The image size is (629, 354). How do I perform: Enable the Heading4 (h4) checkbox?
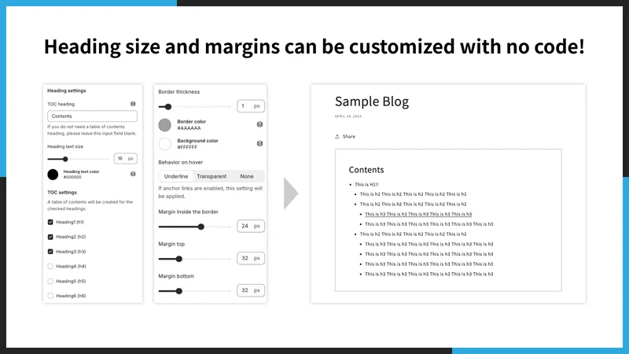point(50,266)
